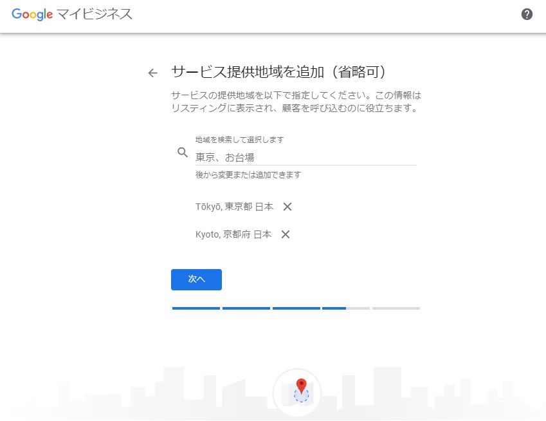The width and height of the screenshot is (546, 421).
Task: Click the Google logo
Action: pyautogui.click(x=32, y=14)
